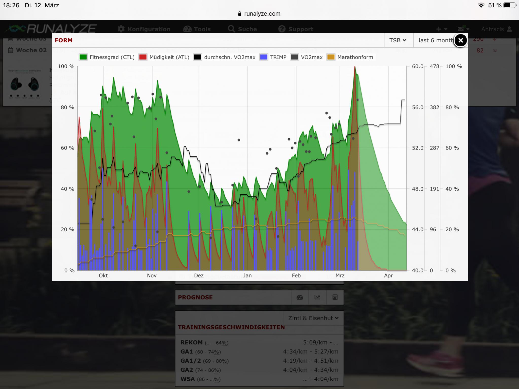Open the Tools dashboard icon
Screen dimensions: 519x389
coord(187,29)
